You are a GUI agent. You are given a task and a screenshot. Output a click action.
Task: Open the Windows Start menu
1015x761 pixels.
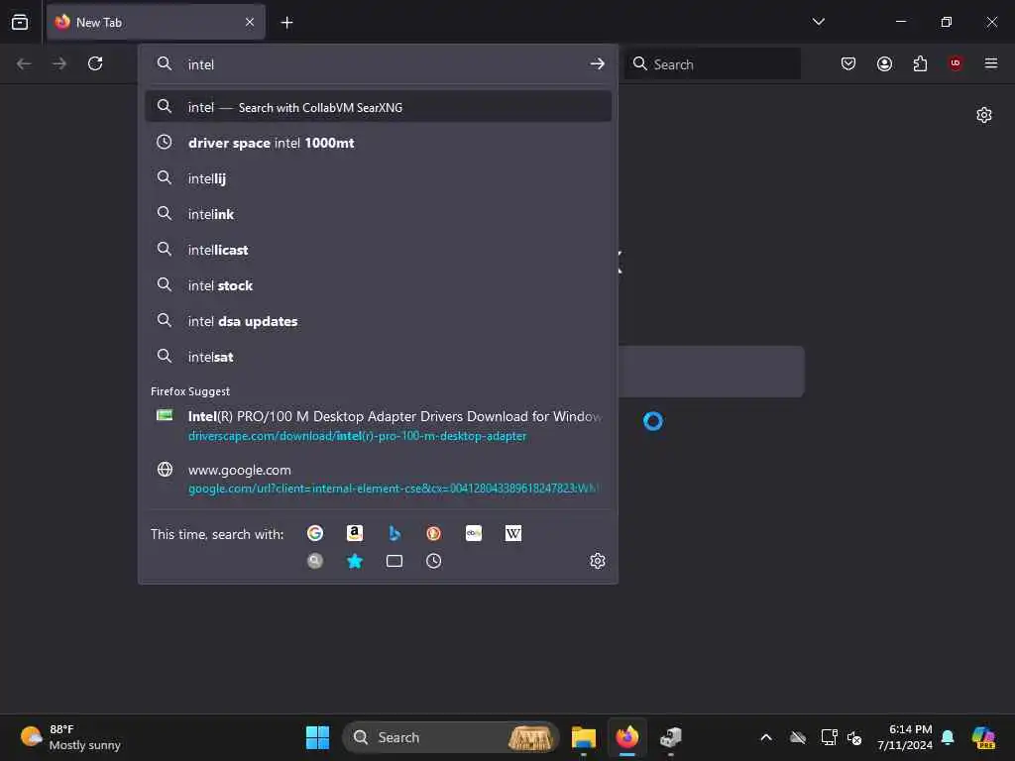(317, 737)
